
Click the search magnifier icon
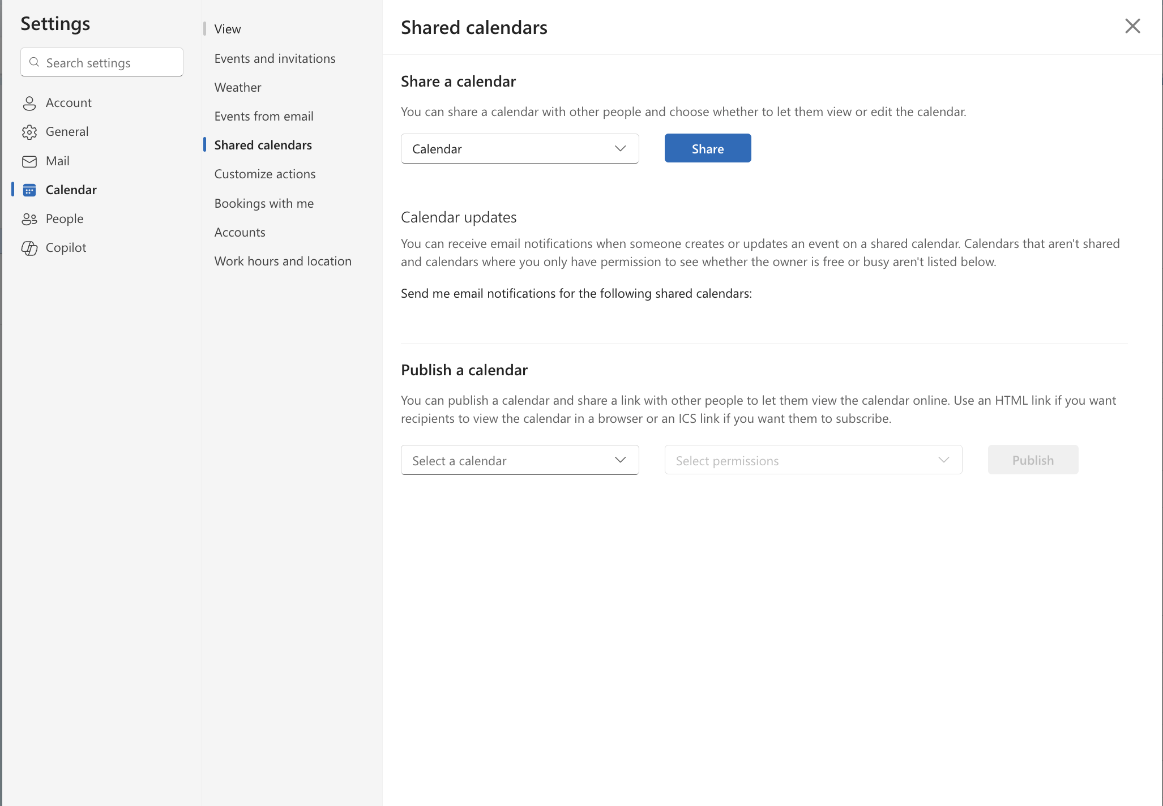tap(35, 62)
